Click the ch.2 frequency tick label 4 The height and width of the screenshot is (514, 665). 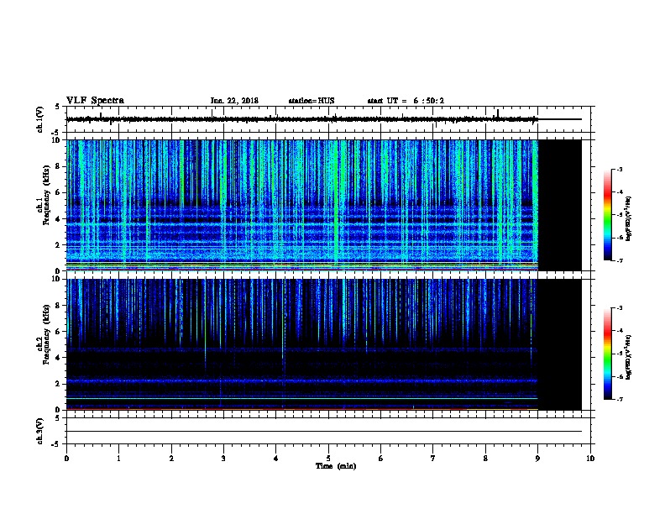coord(59,358)
